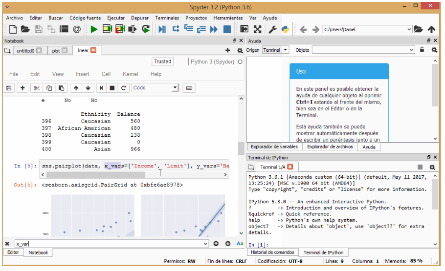Viewport: 445px width, 271px height.
Task: Move cell down arrow icon
Action: pos(88,88)
